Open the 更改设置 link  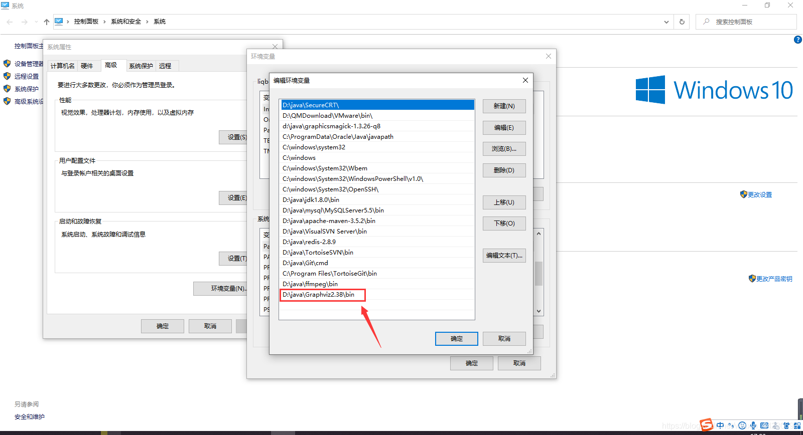click(760, 194)
